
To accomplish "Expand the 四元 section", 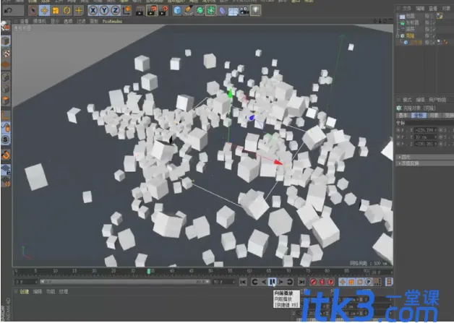I will pyautogui.click(x=405, y=157).
